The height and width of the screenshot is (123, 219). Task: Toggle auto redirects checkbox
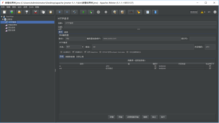coord(61,52)
